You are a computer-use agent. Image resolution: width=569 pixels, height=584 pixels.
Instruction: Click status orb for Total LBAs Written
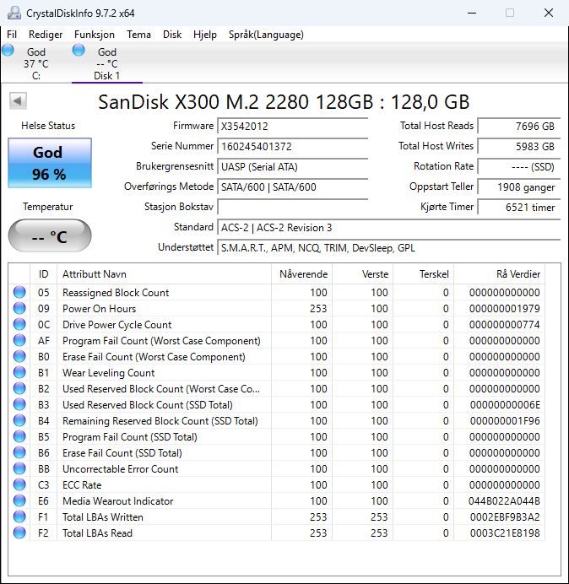point(19,516)
